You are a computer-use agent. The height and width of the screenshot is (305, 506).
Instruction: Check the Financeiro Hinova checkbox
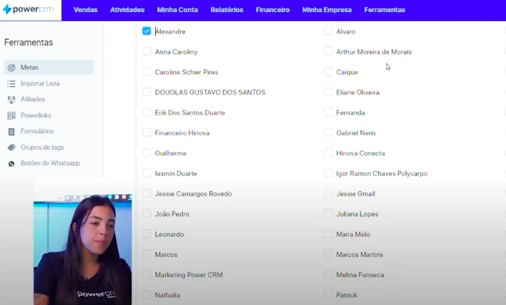click(146, 133)
